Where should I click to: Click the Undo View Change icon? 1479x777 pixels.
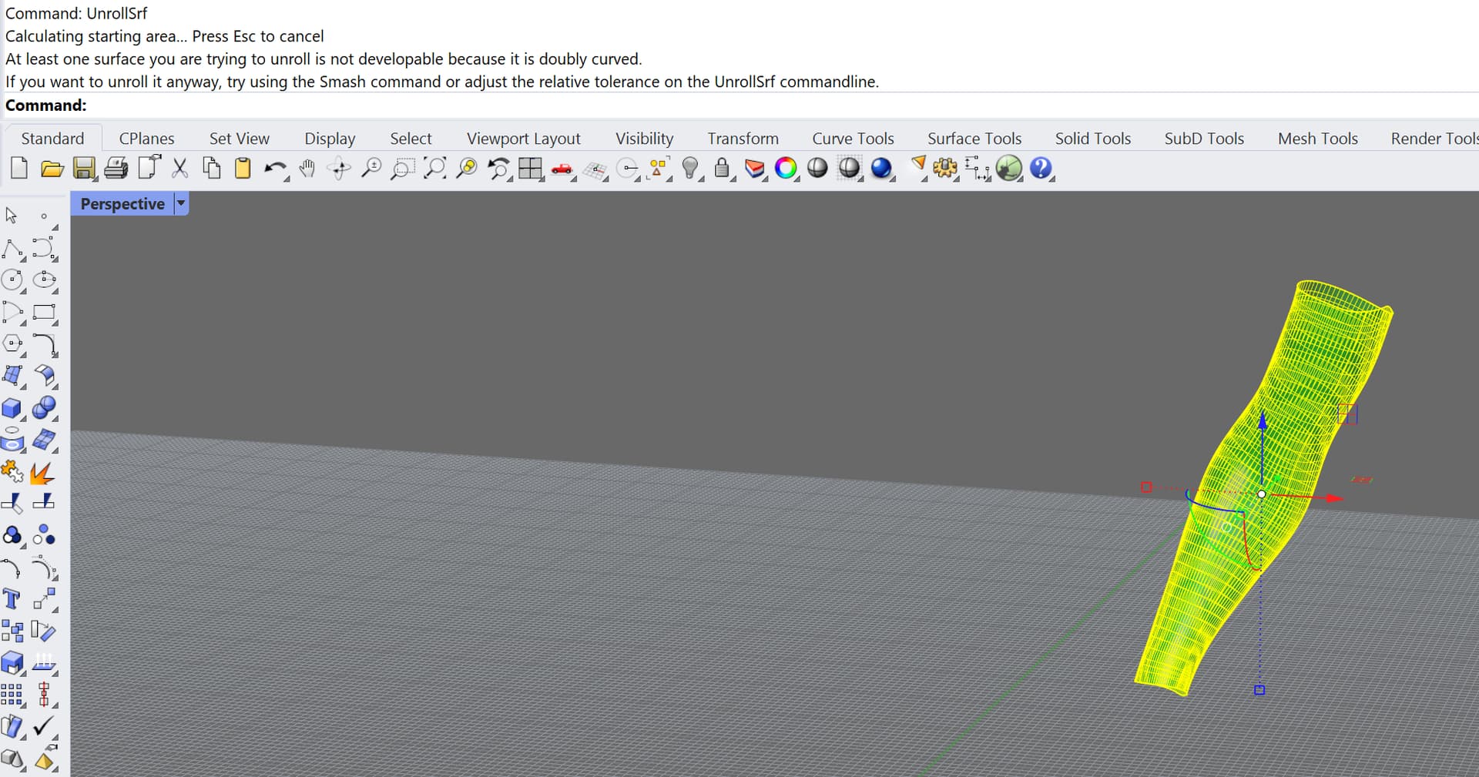[498, 168]
